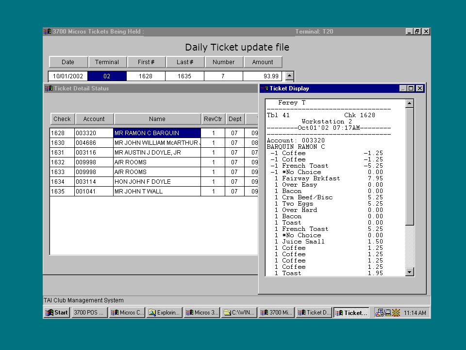Switch to the Micros 3... taskbar button
Screen dimensions: 466x350
pyautogui.click(x=202, y=313)
